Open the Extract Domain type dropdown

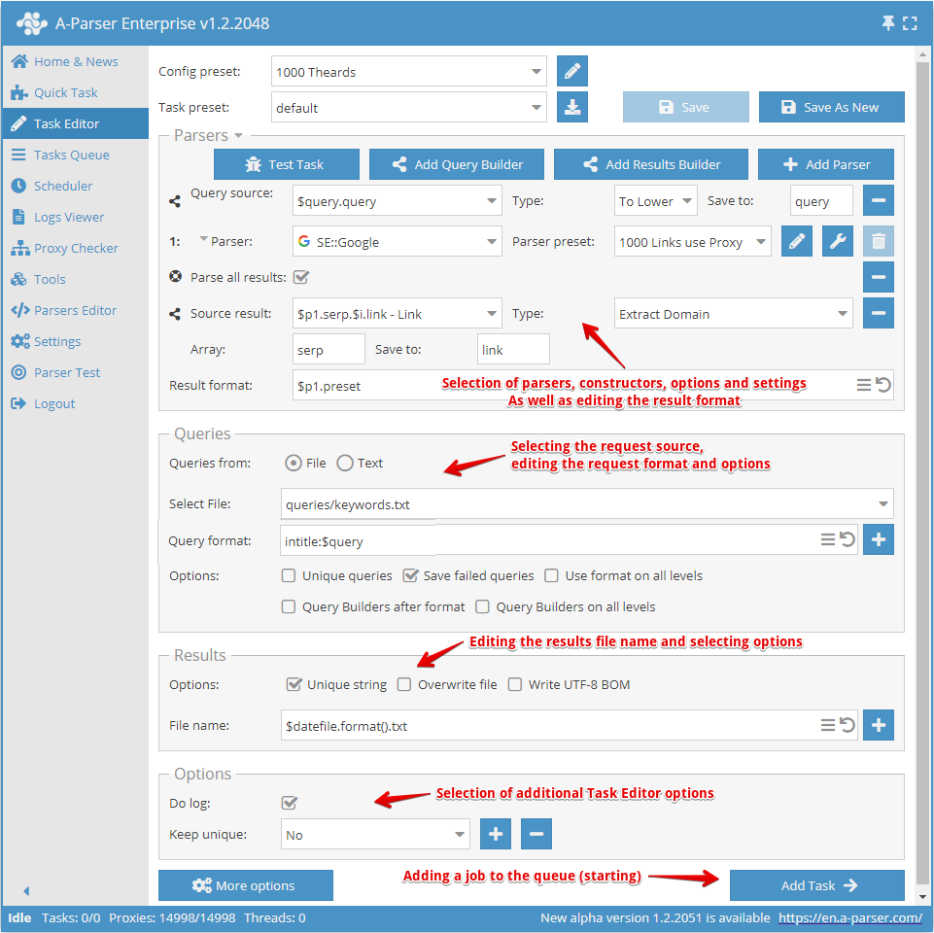pos(734,314)
